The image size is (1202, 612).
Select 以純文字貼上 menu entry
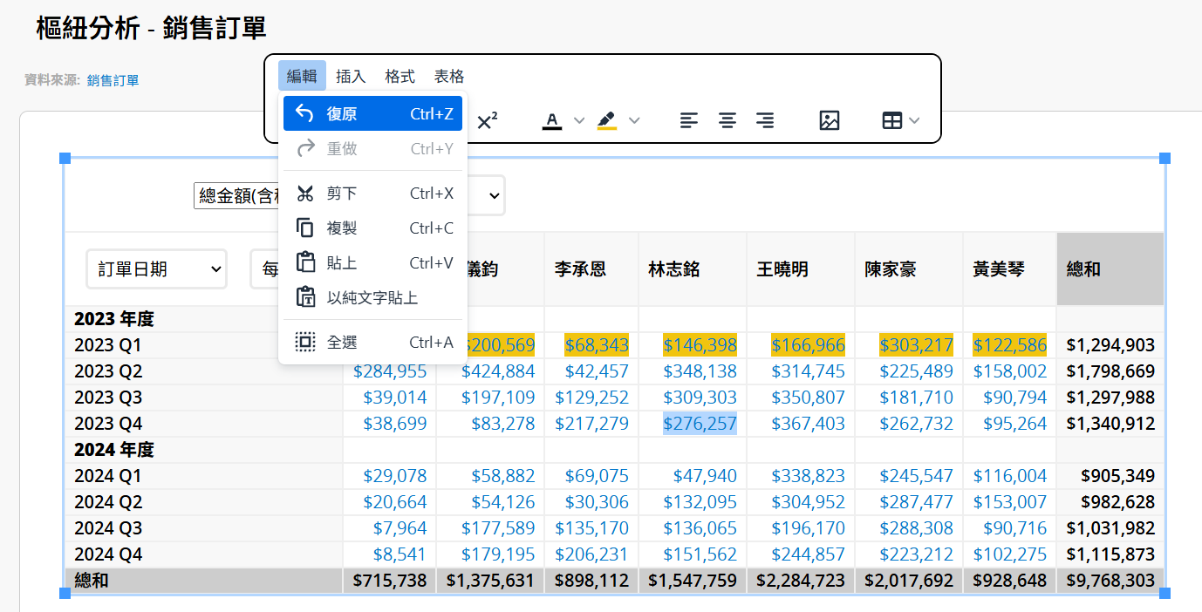tap(372, 298)
